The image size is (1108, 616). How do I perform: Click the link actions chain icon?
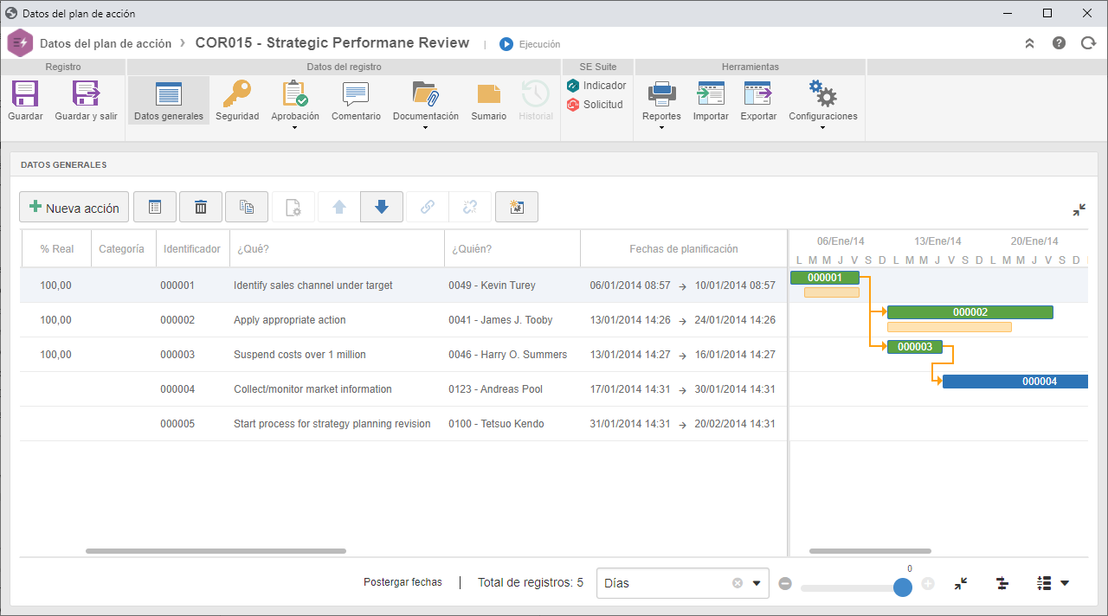428,207
